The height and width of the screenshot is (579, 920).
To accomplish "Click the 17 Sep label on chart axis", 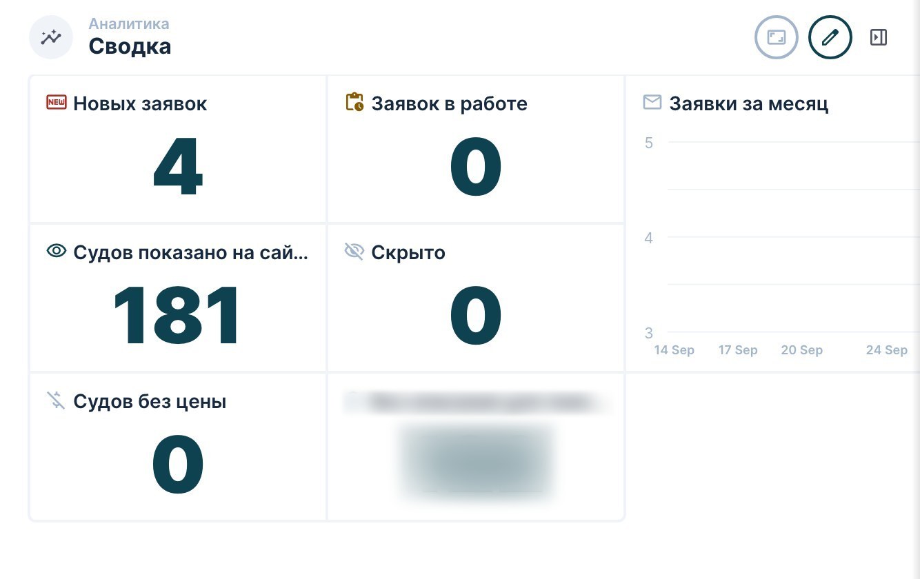I will click(738, 350).
